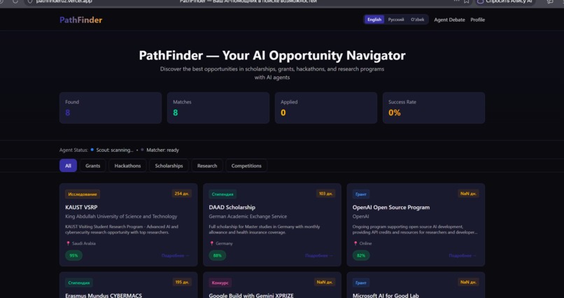The image size is (564, 298).
Task: Click the "Scout: scanning..." status text
Action: pos(115,150)
